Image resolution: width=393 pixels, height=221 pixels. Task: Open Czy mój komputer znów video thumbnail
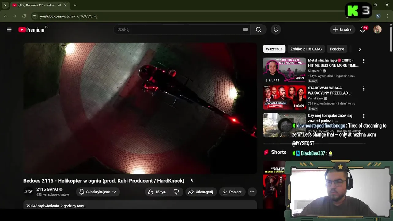[284, 125]
